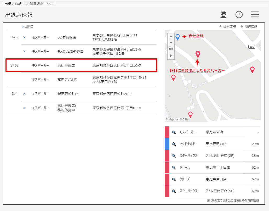Select the 高円寺パル店 row
Screen dimensions: 269x211
click(x=89, y=80)
